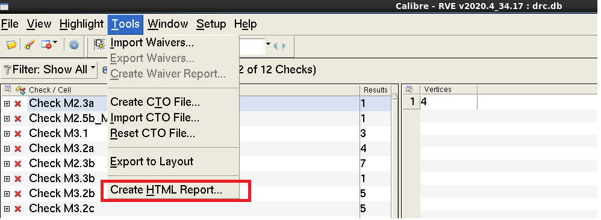Open the View menu

[39, 24]
